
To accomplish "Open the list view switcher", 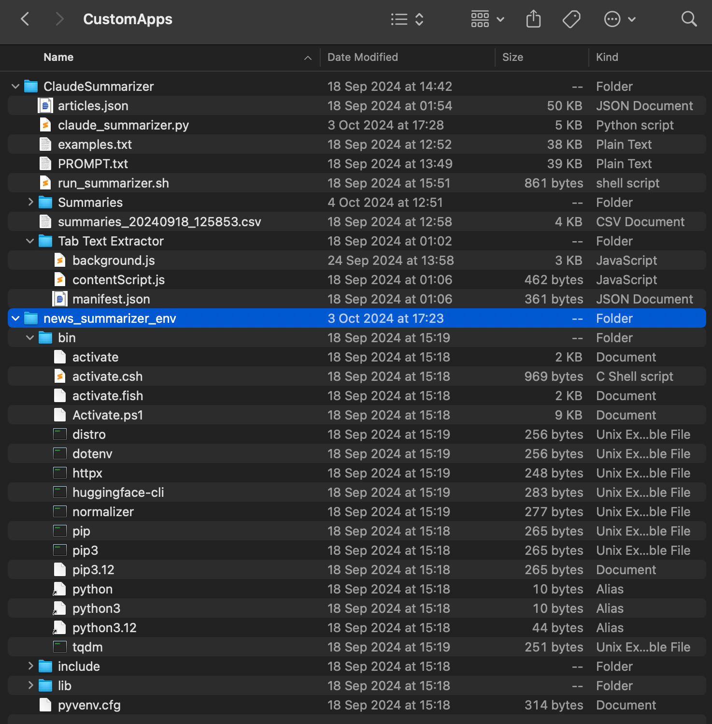I will pos(407,19).
